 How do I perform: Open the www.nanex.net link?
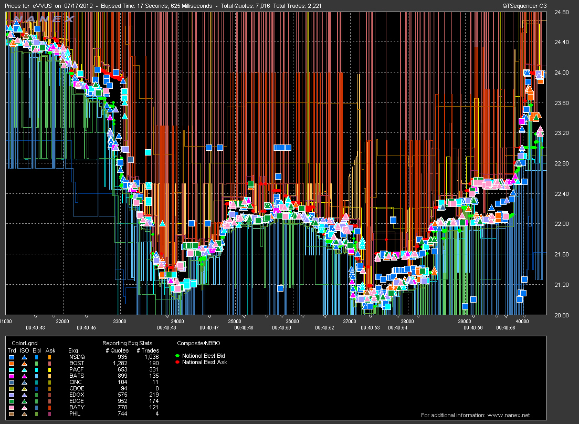(509, 415)
